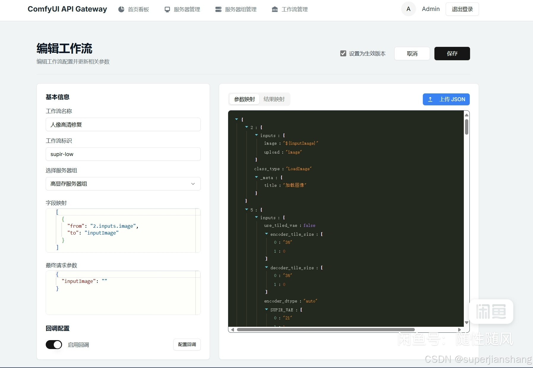Click the 工作流标识 input with supir-low
This screenshot has height=368, width=533.
[123, 154]
